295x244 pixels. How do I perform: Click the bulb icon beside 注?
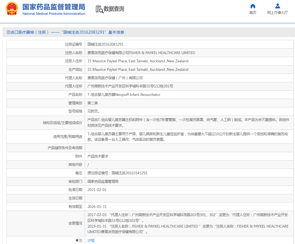click(x=77, y=241)
